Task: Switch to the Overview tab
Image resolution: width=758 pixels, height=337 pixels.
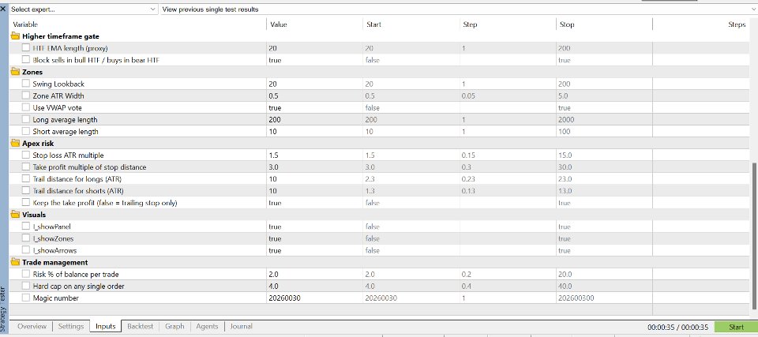Action: click(x=32, y=327)
